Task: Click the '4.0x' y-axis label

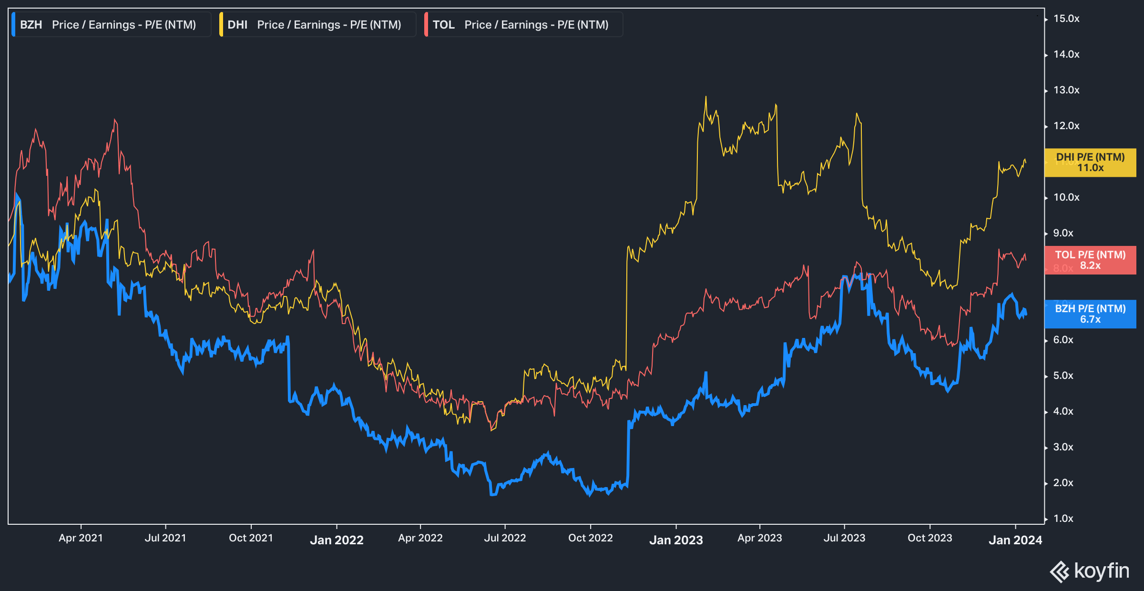Action: [x=1063, y=411]
